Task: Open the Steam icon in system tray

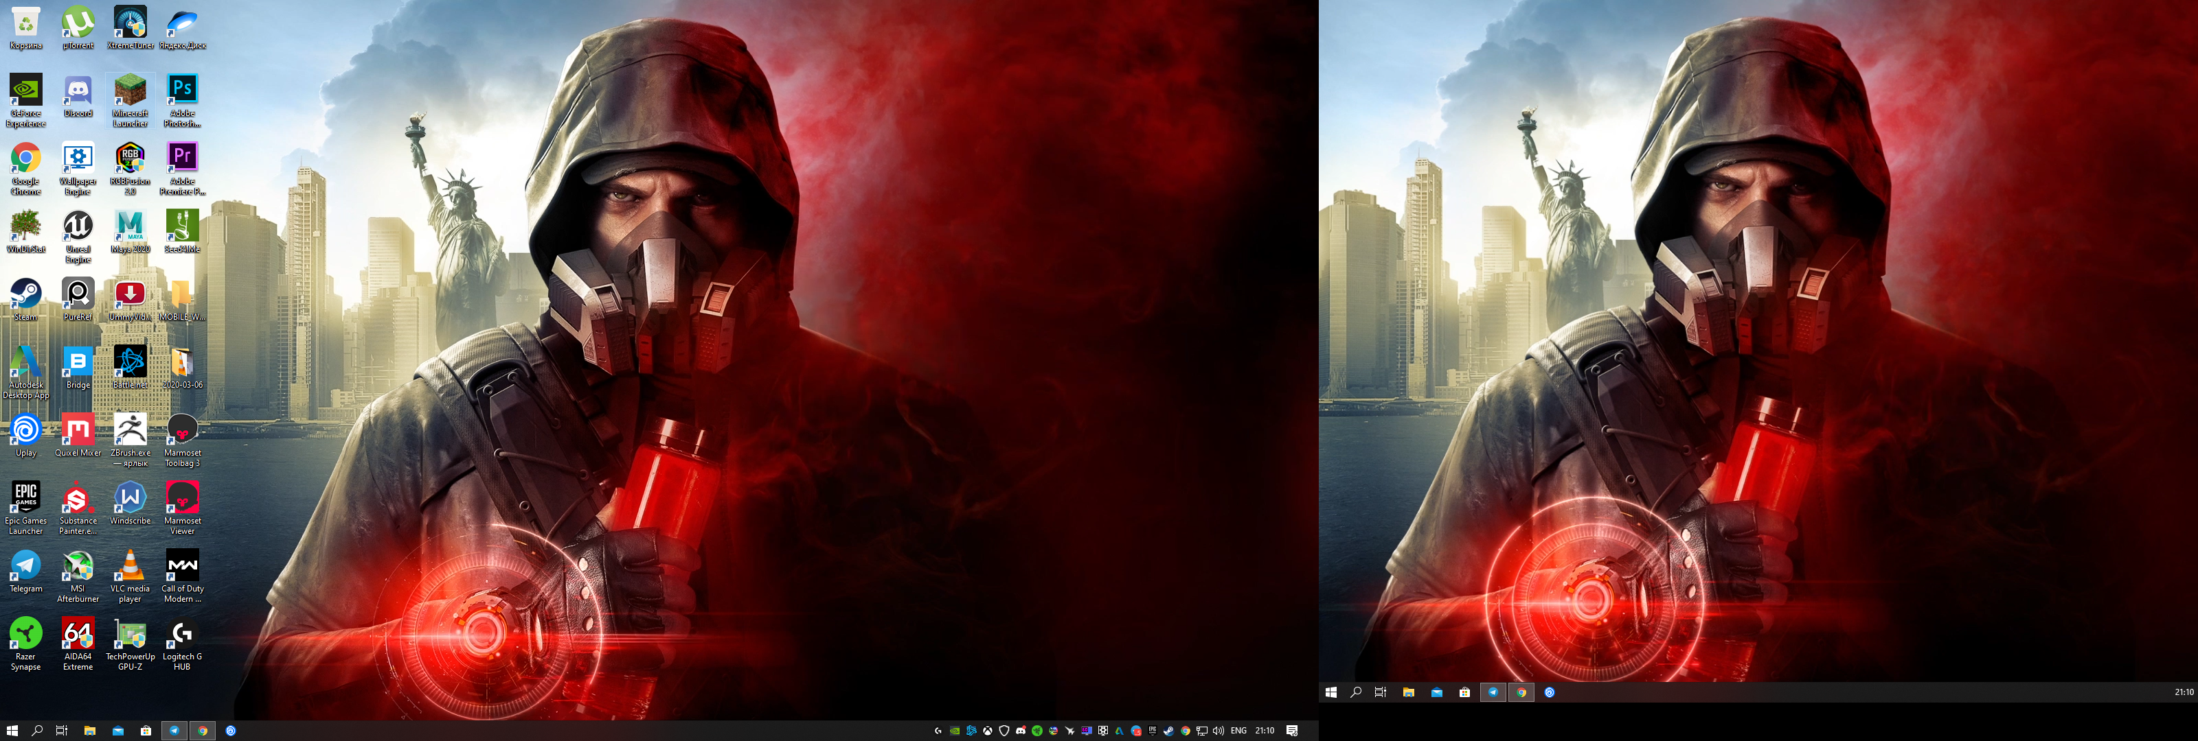Action: click(1169, 731)
